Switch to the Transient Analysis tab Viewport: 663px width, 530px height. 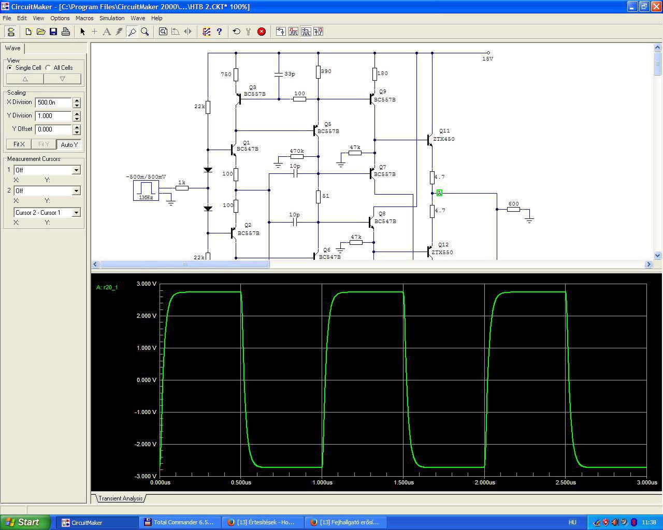click(121, 498)
